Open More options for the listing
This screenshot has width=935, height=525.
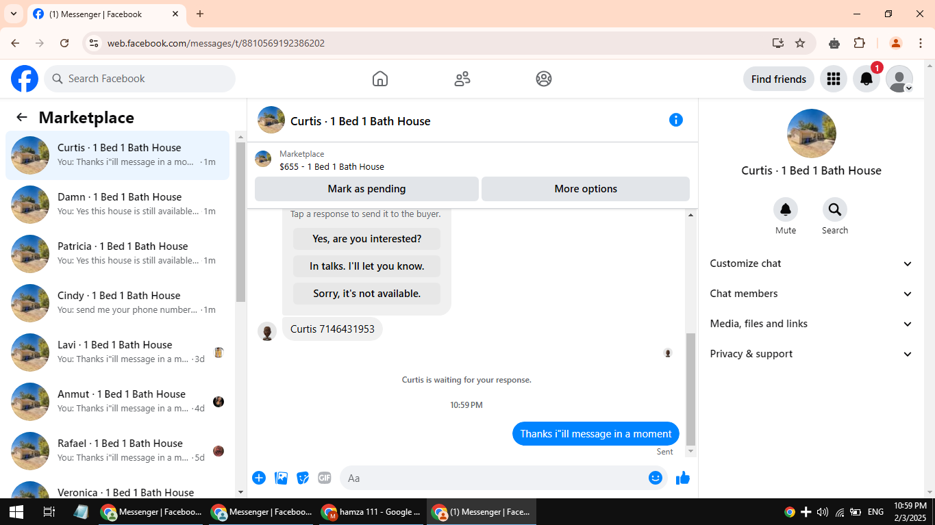coord(586,189)
